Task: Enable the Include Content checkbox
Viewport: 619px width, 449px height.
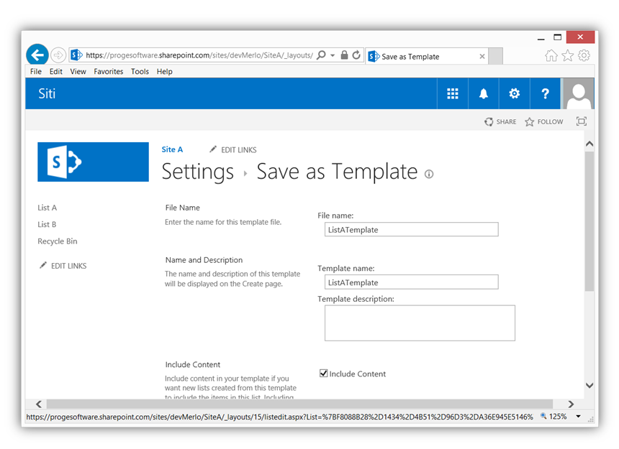Action: [x=323, y=374]
